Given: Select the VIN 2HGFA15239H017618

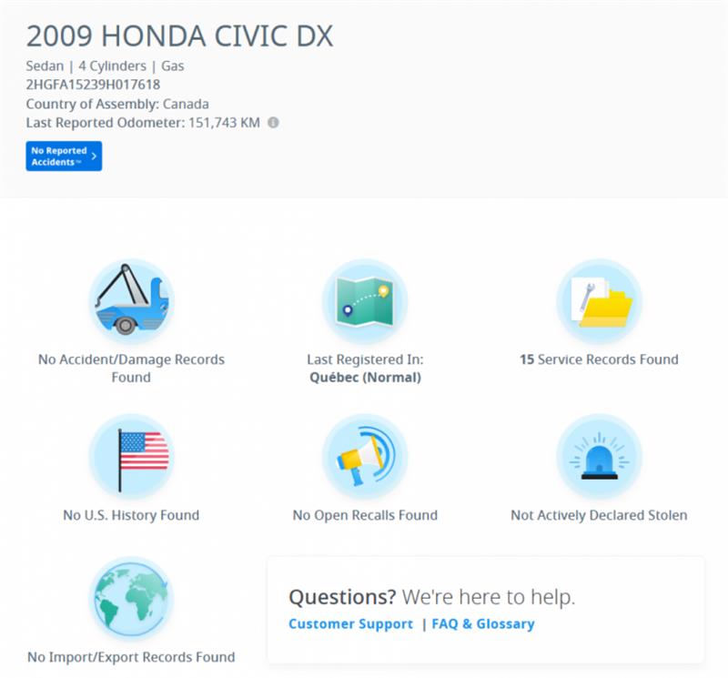Looking at the screenshot, I should click(94, 85).
